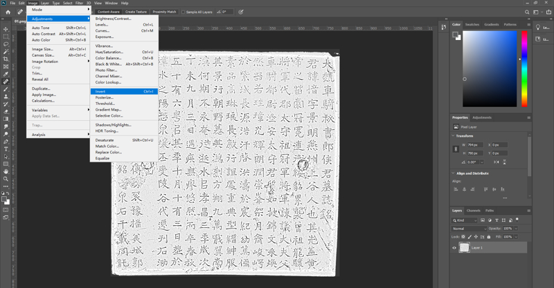
Task: Select the Gradient tool
Action: tap(6, 119)
